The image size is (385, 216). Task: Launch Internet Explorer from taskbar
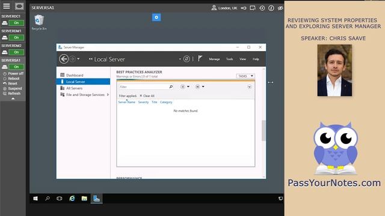click(72, 199)
